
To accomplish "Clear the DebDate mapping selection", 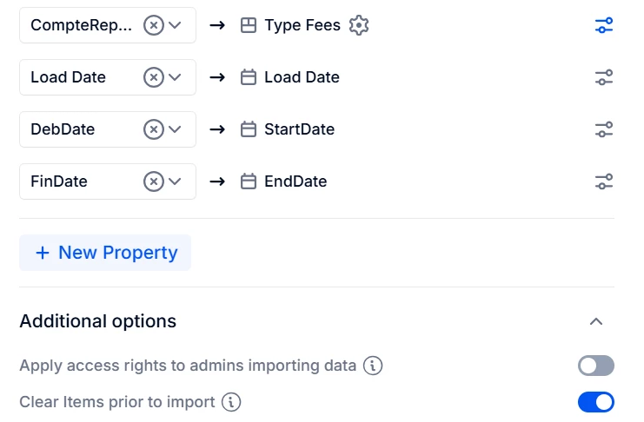I will point(153,129).
